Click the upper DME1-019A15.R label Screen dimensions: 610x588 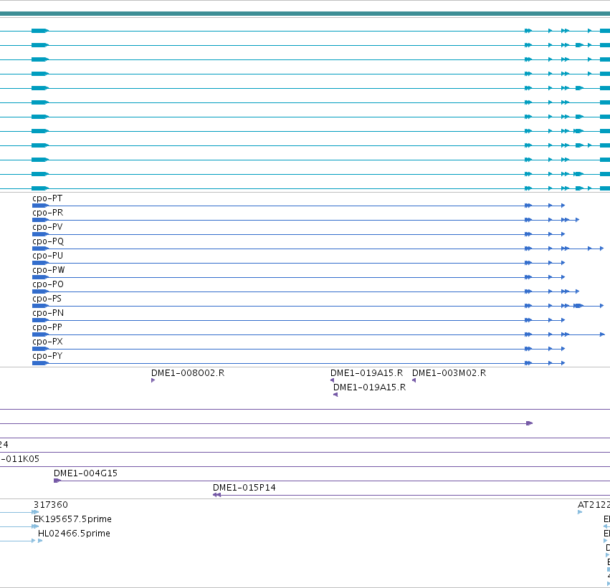tap(366, 373)
